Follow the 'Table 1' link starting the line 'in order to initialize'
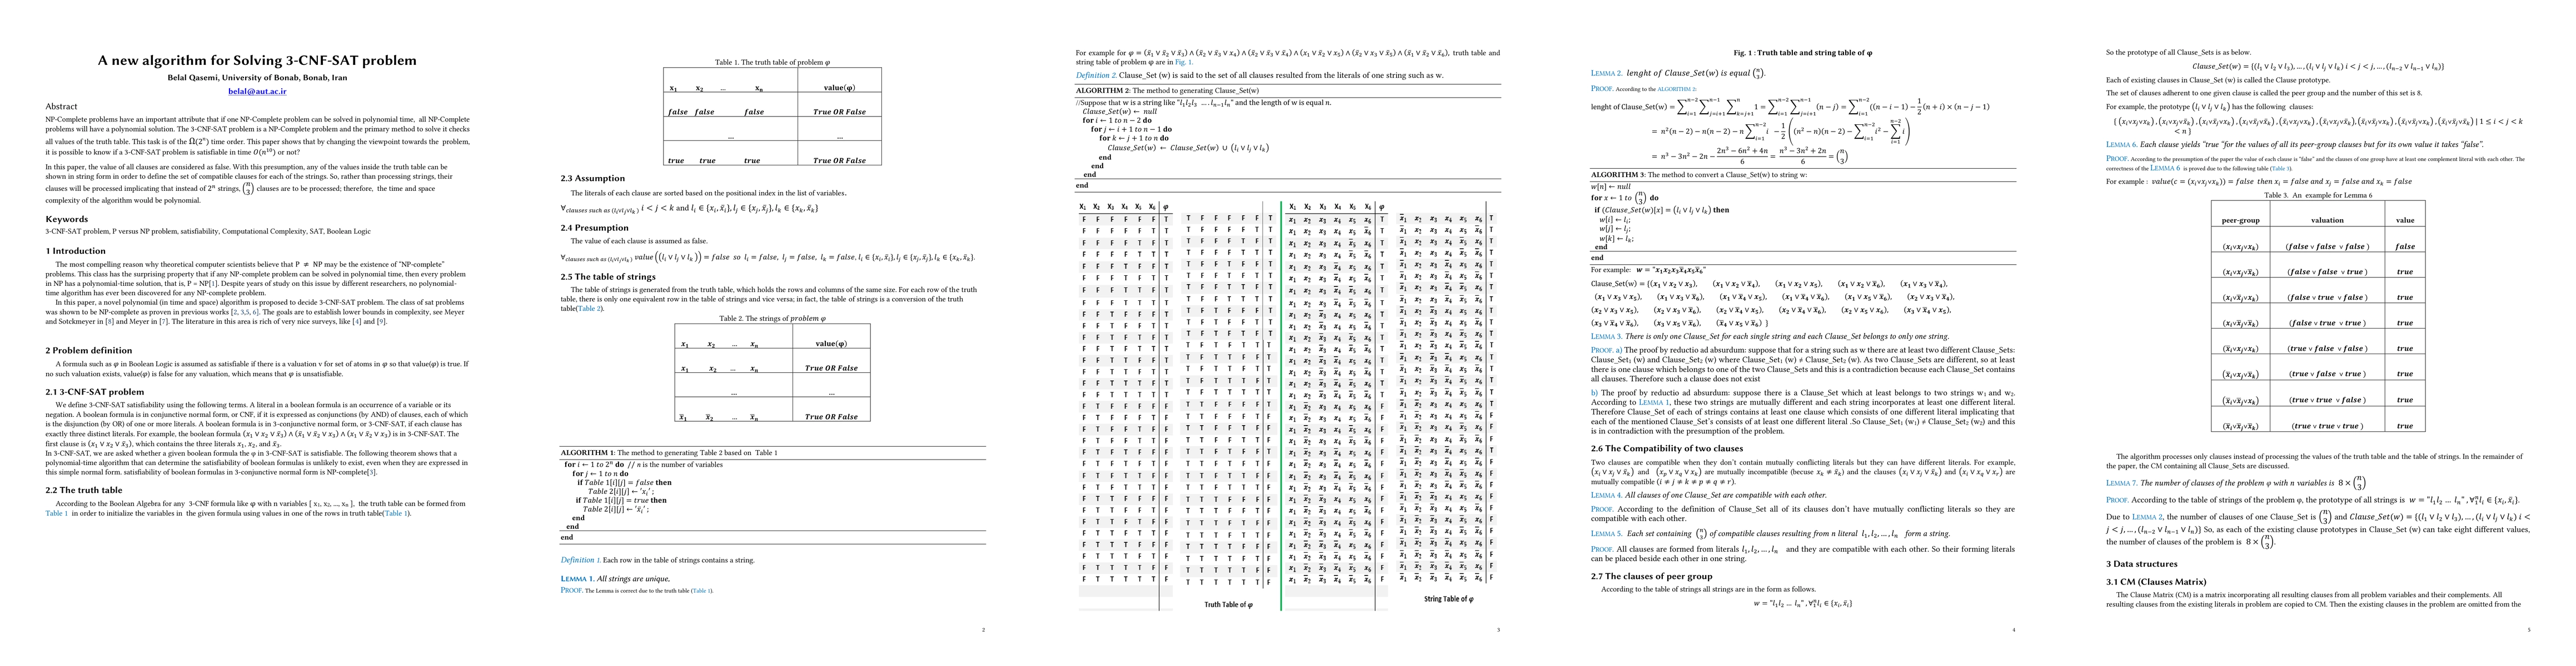Viewport: 2576px width, 666px height. coord(57,513)
